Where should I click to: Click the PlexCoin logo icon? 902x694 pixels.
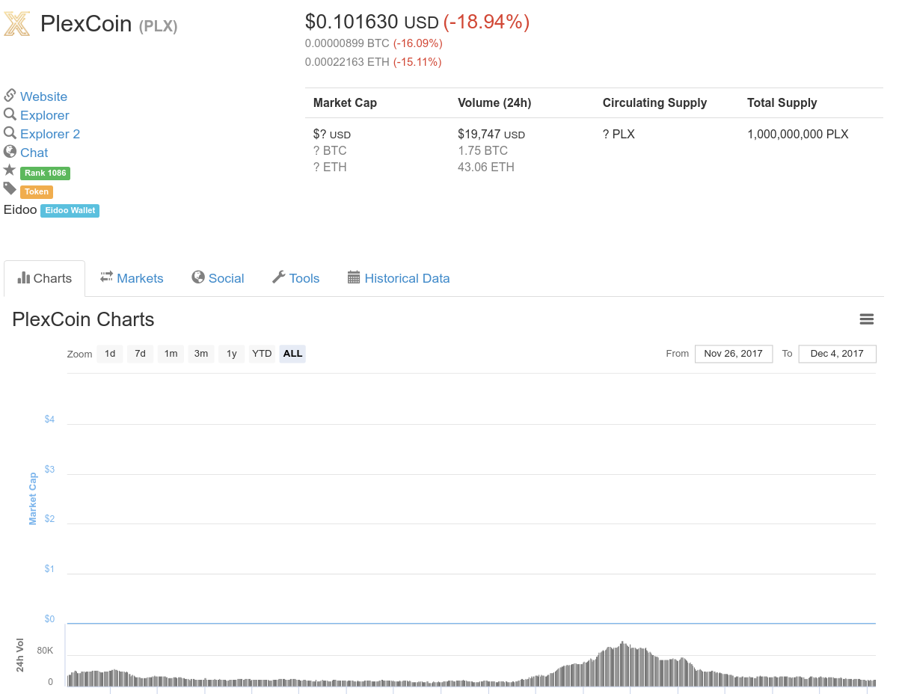[x=17, y=24]
